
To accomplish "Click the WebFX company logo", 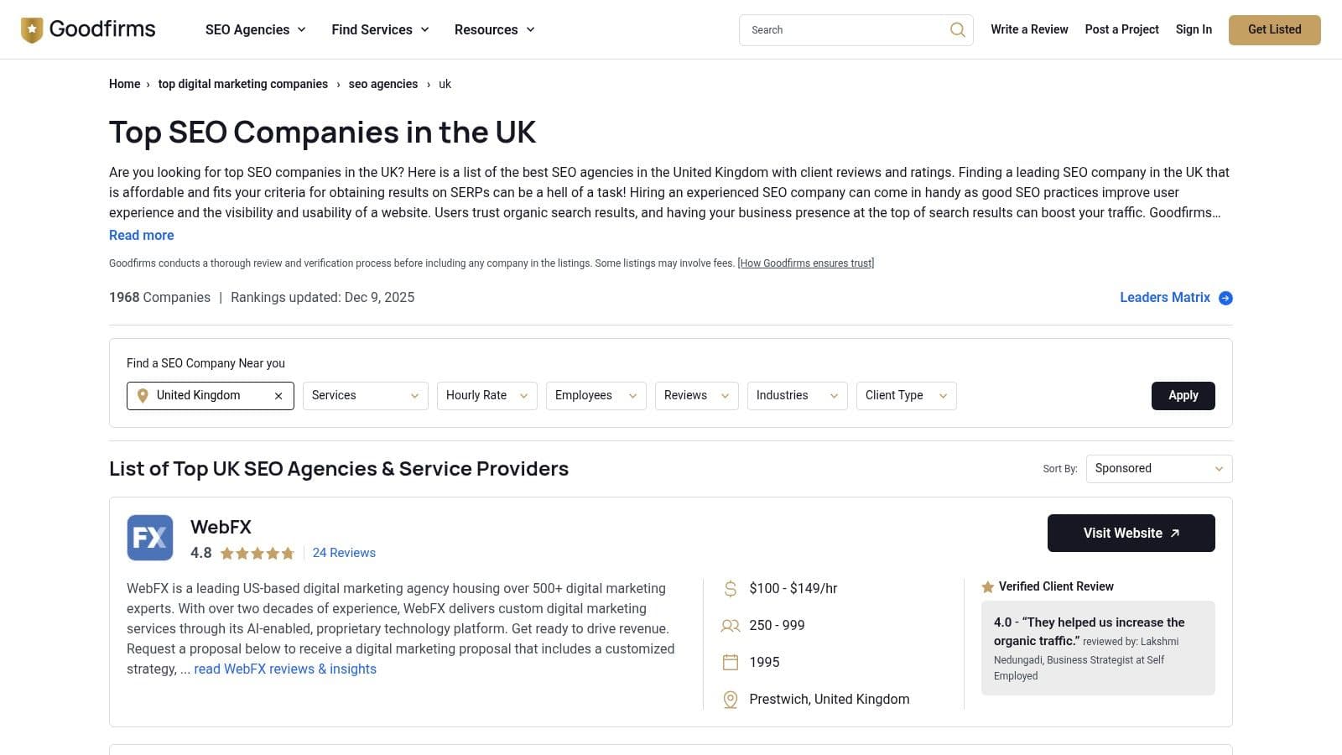I will pos(150,538).
